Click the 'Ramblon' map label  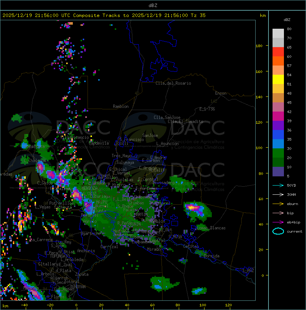(x=121, y=106)
